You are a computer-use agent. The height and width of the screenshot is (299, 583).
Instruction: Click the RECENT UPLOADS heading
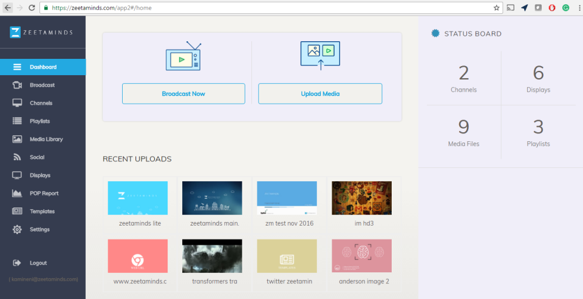[137, 159]
